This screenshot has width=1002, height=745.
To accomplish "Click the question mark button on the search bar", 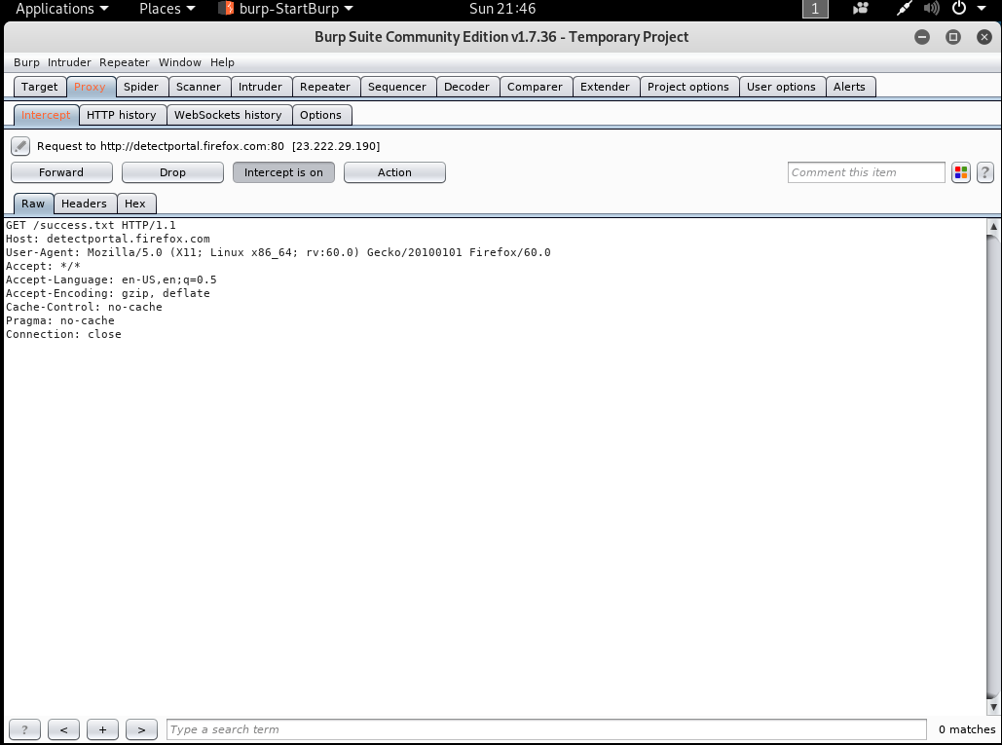I will click(23, 728).
